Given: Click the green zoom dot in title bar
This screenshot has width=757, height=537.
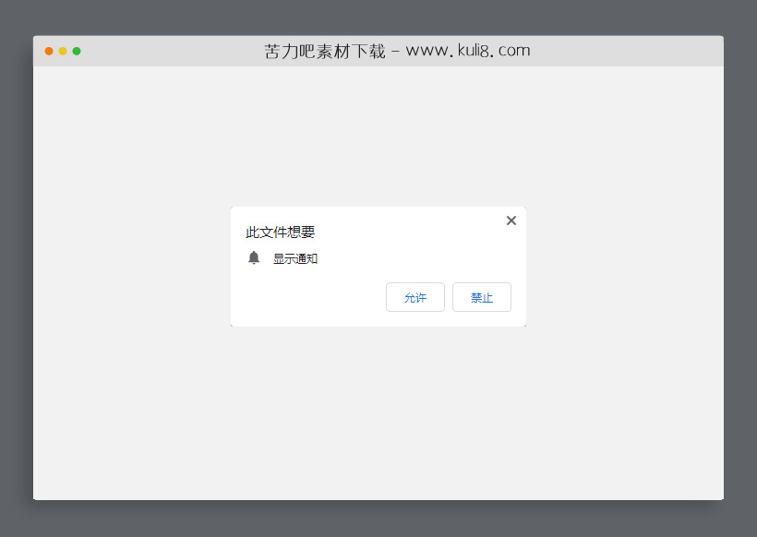Looking at the screenshot, I should coord(77,52).
